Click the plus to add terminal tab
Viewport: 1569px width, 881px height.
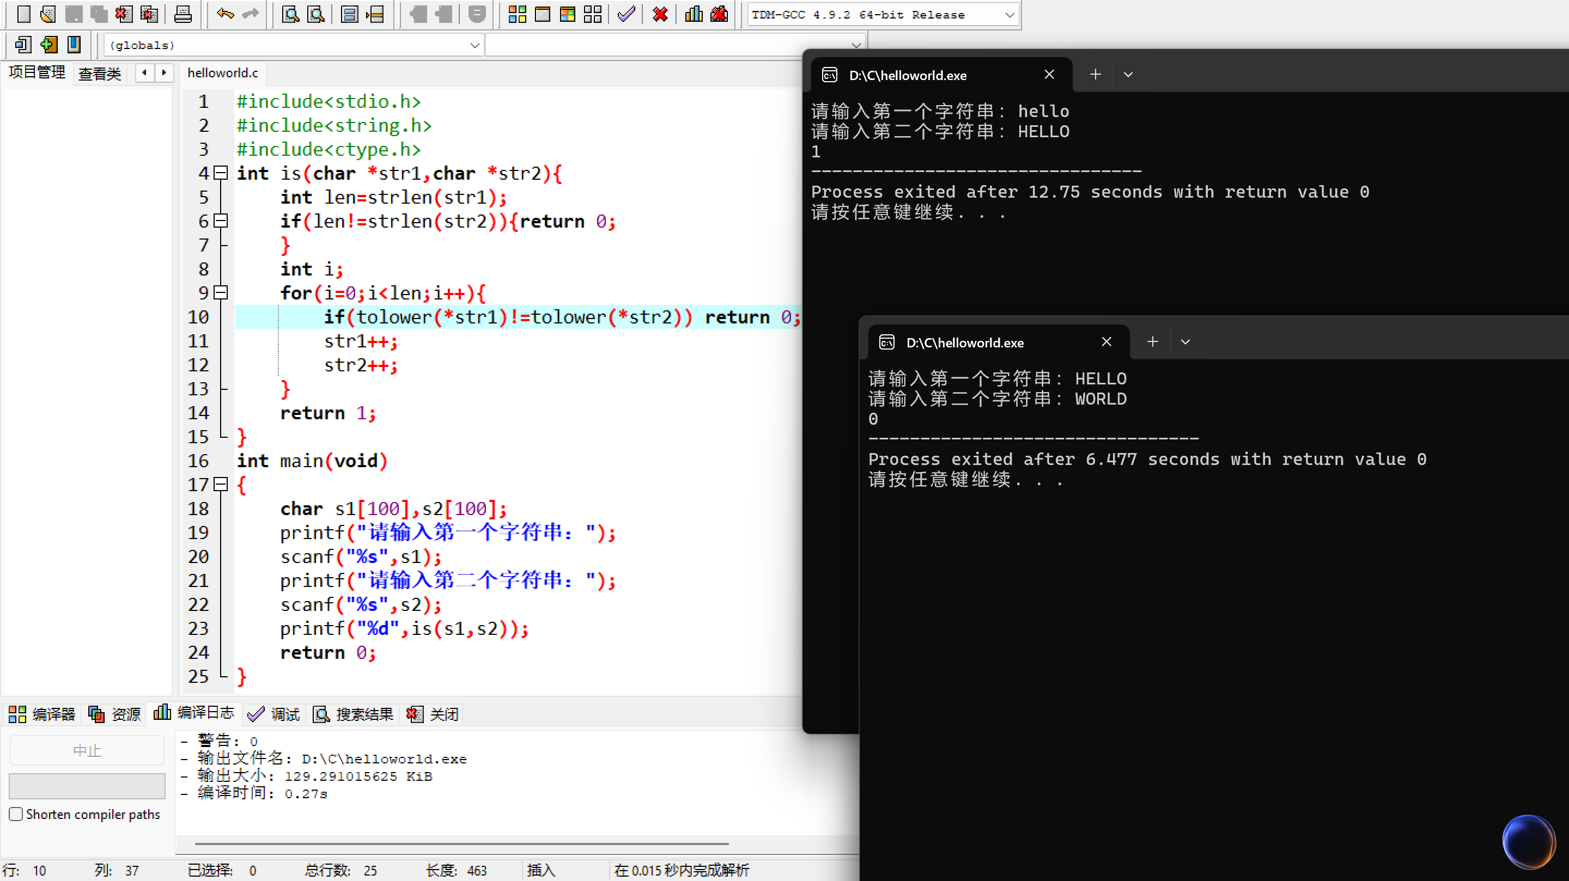1152,342
